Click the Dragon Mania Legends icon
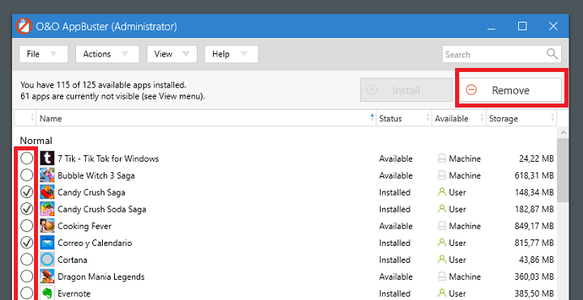Screen dimensions: 583x300 [47, 277]
